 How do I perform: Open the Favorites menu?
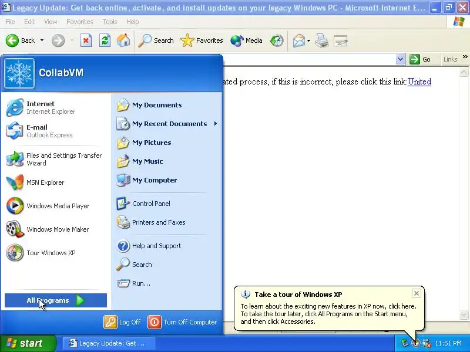[80, 22]
